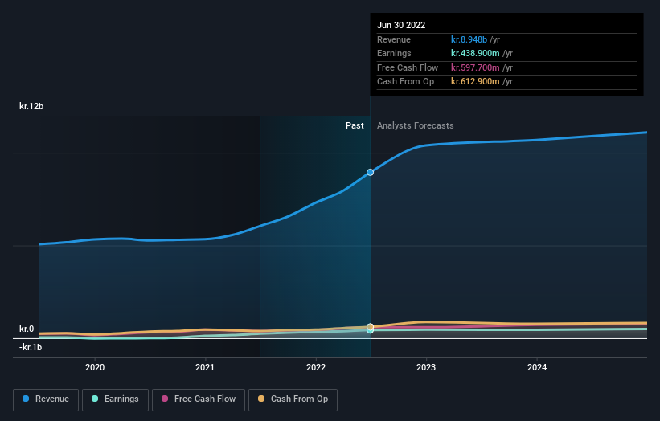The width and height of the screenshot is (660, 421).
Task: Click the Analysts Forecasts label
Action: pos(415,126)
